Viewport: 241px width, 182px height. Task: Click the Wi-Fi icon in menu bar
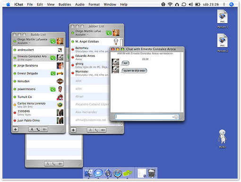pyautogui.click(x=170, y=4)
